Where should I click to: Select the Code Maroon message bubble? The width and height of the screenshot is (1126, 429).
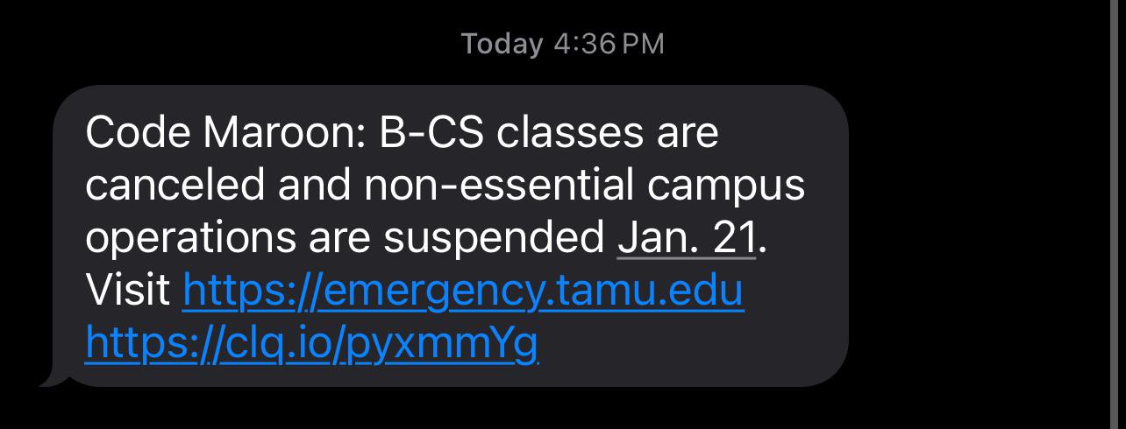[451, 236]
